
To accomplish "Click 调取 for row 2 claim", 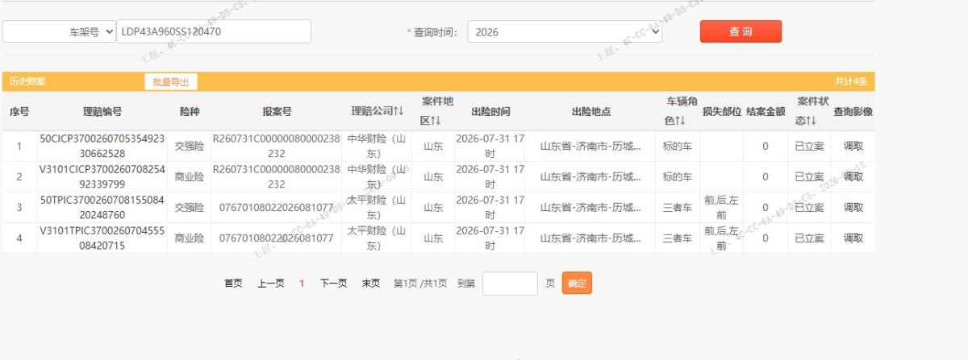I will [853, 176].
